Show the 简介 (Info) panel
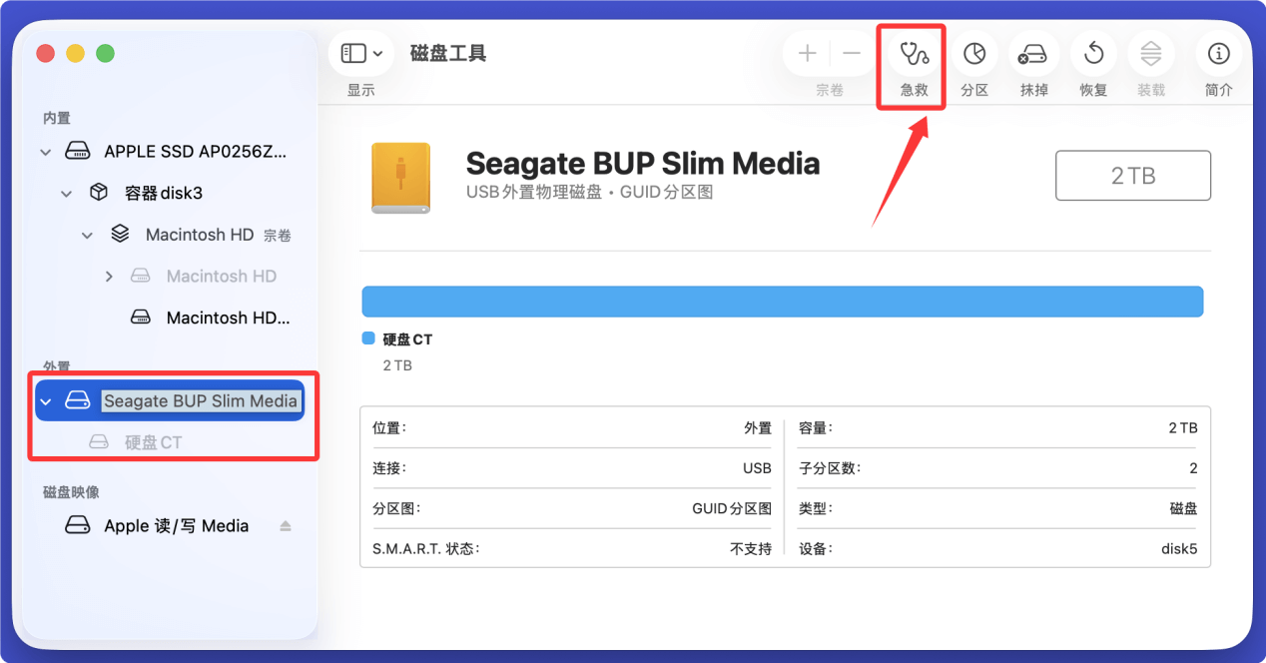Screen dimensions: 1266x663 coord(1218,54)
